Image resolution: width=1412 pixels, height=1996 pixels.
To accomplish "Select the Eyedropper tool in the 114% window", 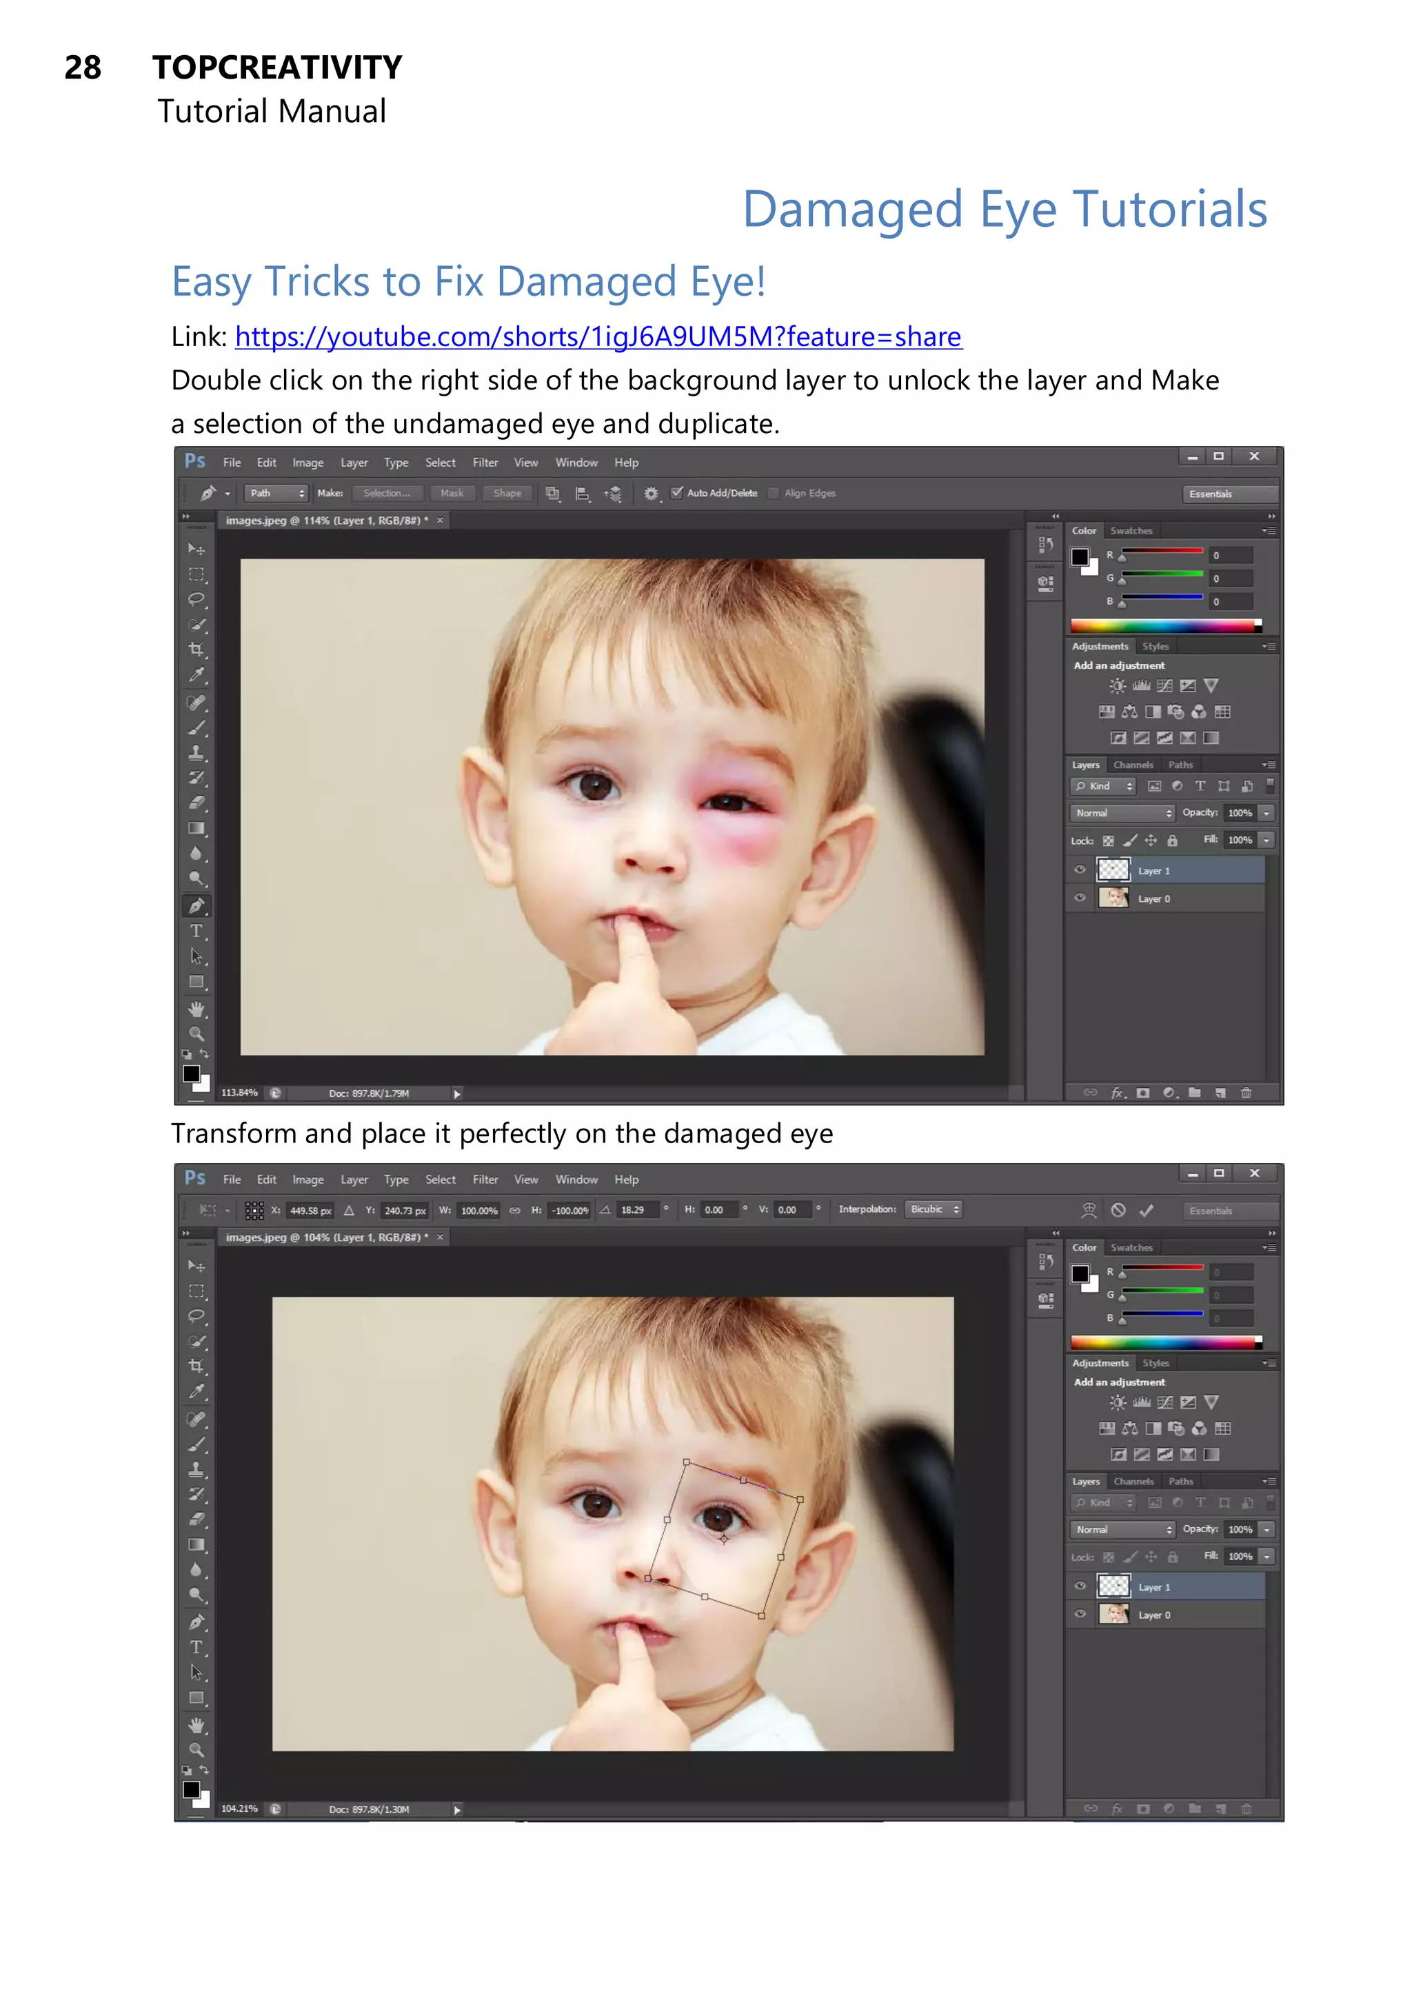I will pyautogui.click(x=196, y=674).
